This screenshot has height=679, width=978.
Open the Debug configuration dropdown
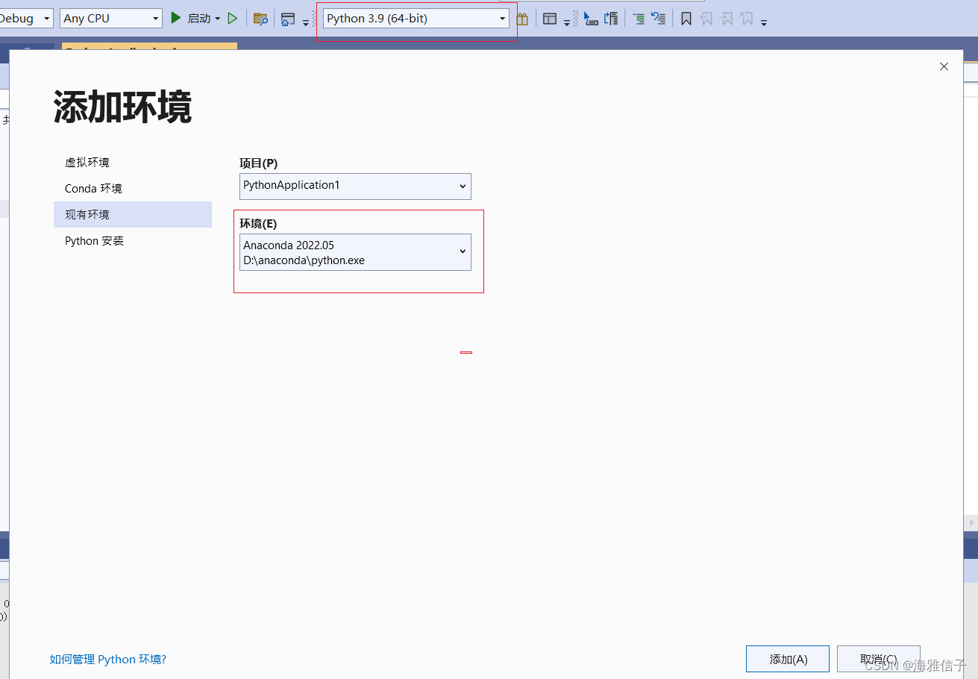[26, 19]
